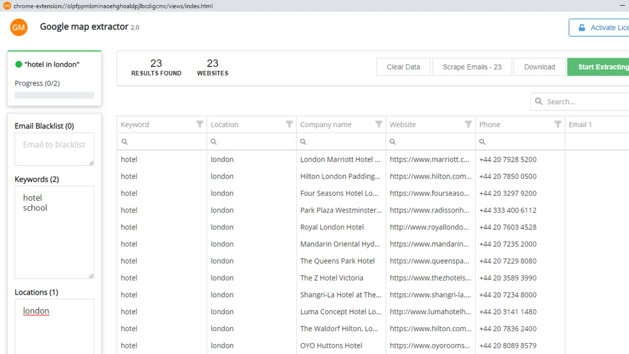Select the "hotel in london" task title
629x354 pixels.
pos(52,64)
